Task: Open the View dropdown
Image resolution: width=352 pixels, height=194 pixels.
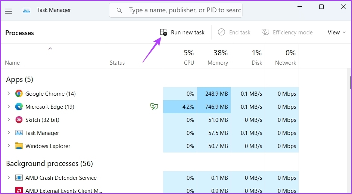Action: (336, 33)
